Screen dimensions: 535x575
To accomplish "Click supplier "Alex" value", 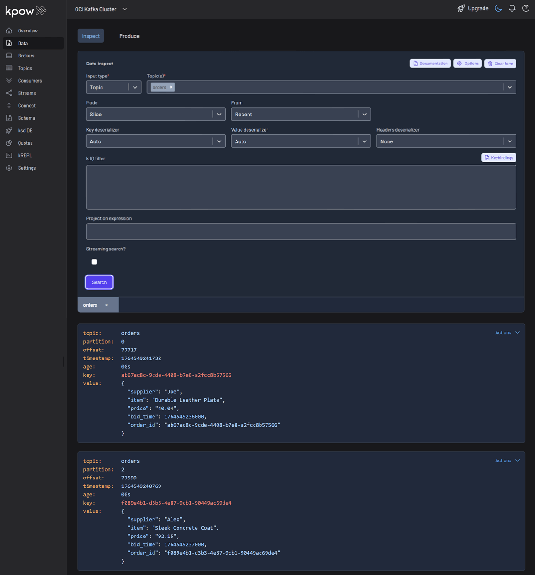I will pyautogui.click(x=173, y=520).
